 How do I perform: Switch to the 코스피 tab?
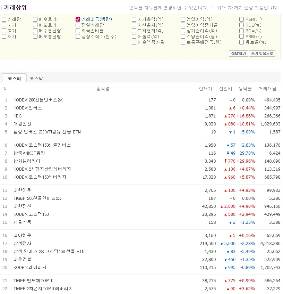point(14,78)
